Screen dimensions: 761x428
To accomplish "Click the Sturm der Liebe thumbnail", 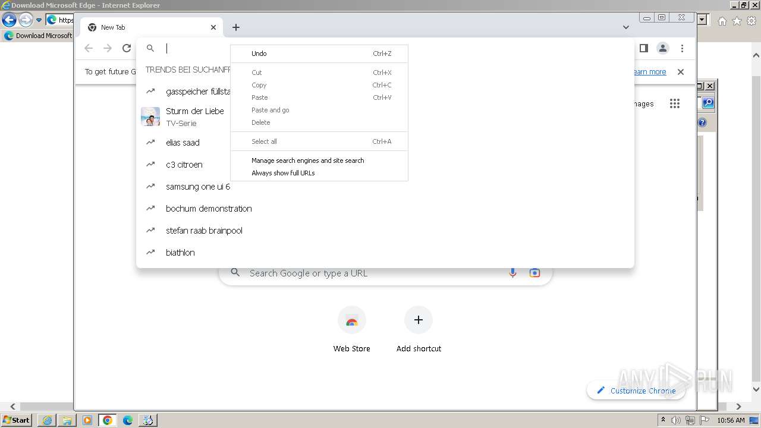I will click(150, 117).
